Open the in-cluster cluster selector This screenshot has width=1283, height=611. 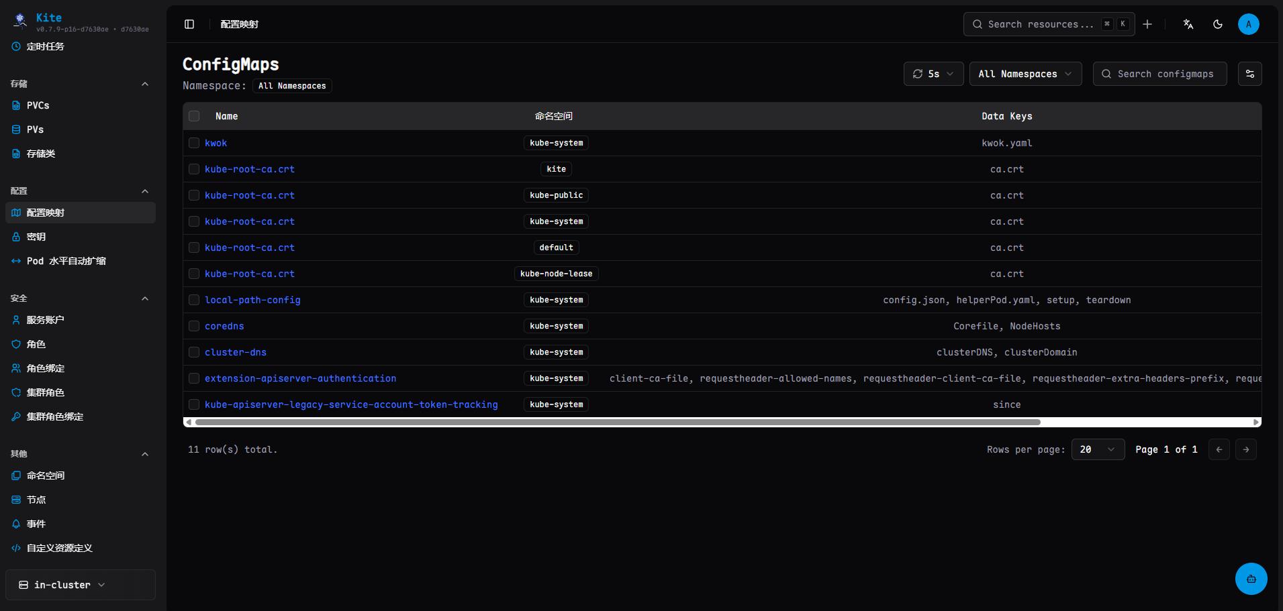click(x=81, y=585)
